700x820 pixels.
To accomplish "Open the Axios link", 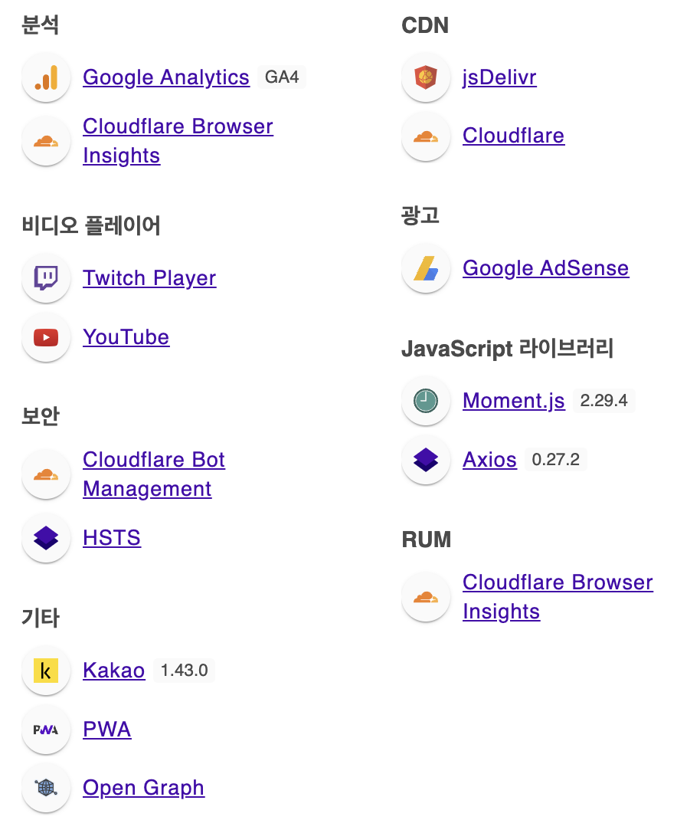I will point(490,461).
